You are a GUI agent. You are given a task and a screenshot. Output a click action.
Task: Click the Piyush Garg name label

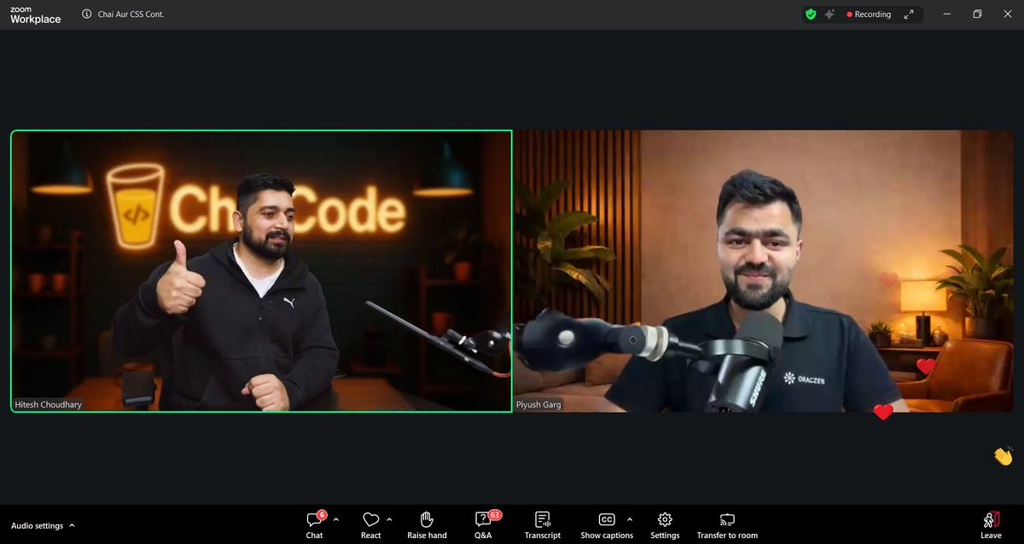(538, 404)
